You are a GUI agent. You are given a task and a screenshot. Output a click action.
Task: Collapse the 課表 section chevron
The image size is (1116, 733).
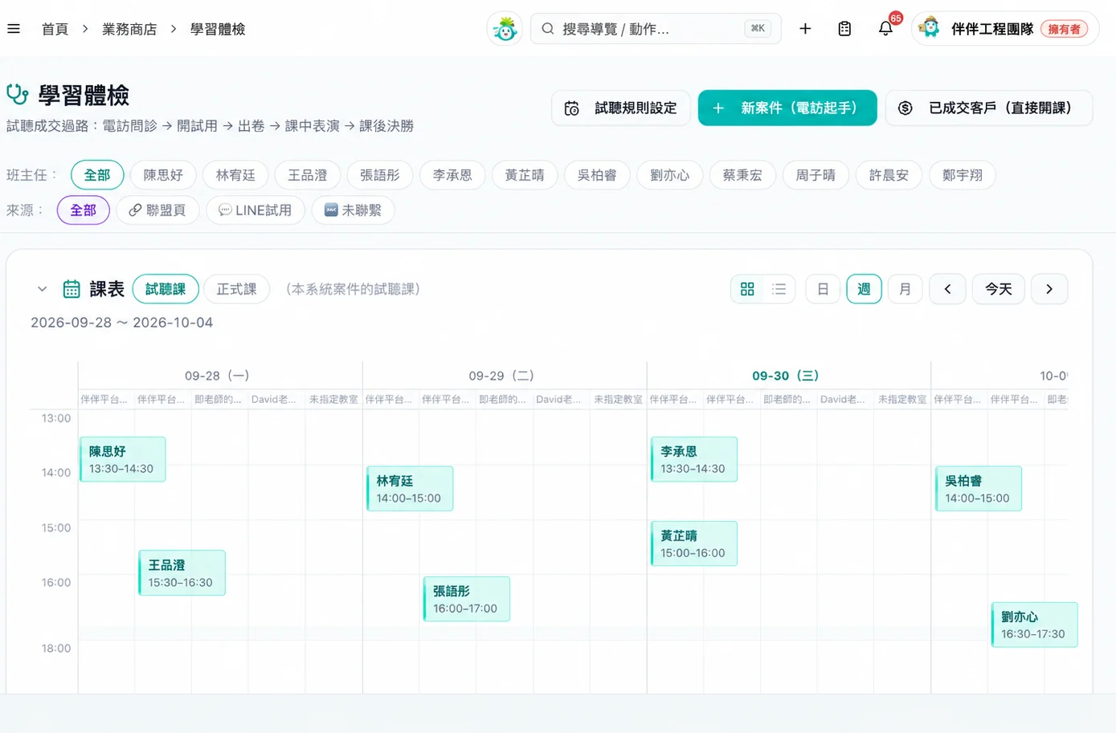coord(42,289)
